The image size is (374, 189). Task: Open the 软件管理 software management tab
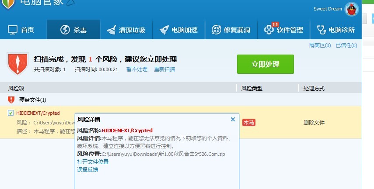tap(283, 30)
